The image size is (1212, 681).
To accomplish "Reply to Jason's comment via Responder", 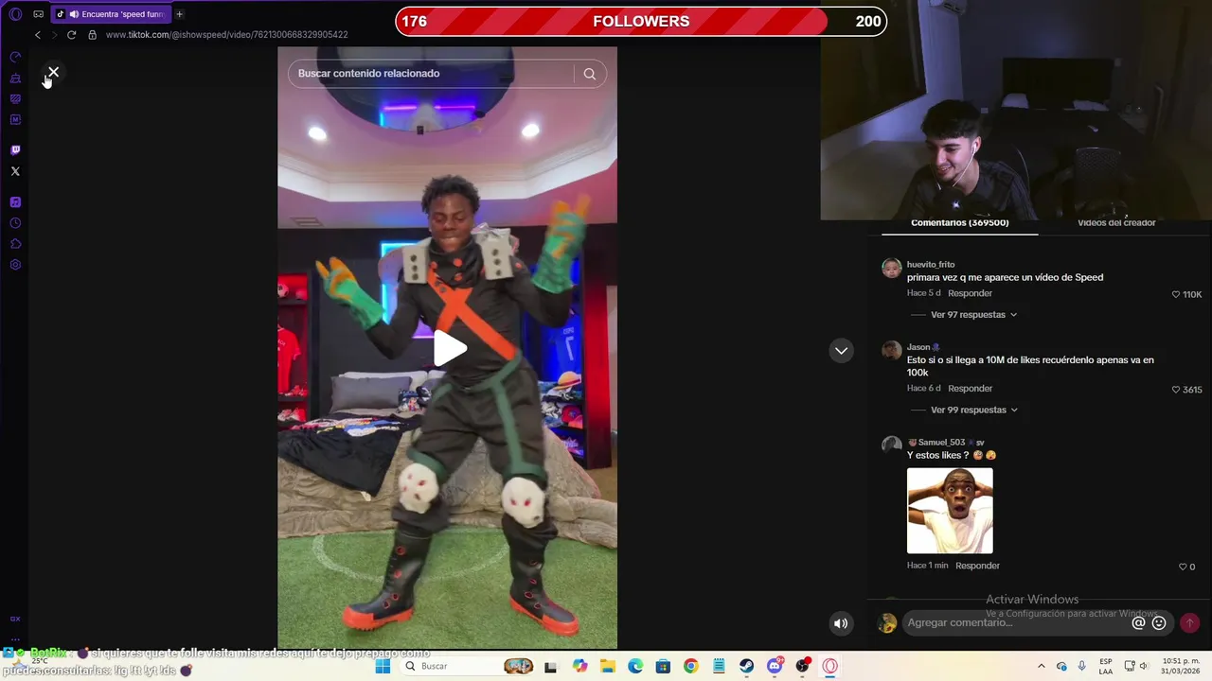I will coord(971,389).
